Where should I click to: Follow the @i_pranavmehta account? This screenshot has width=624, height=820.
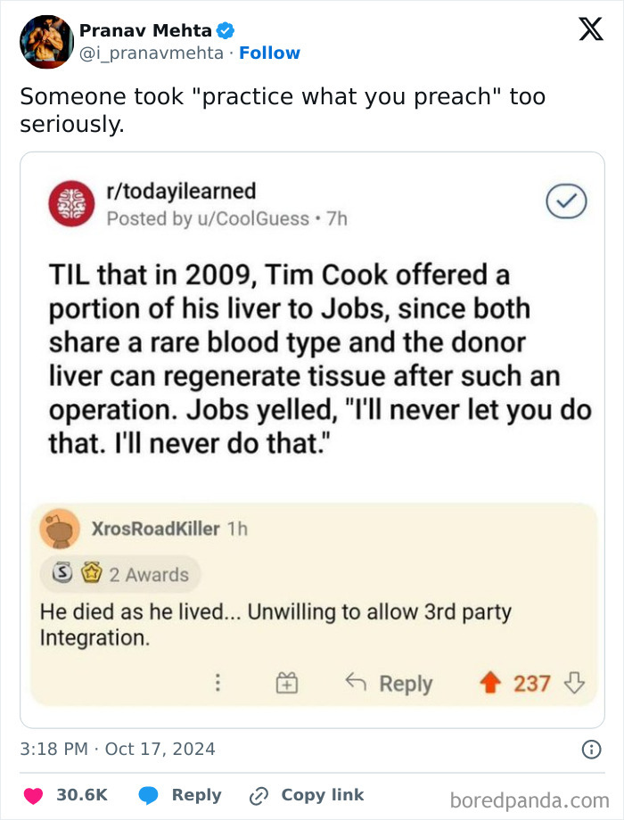269,53
